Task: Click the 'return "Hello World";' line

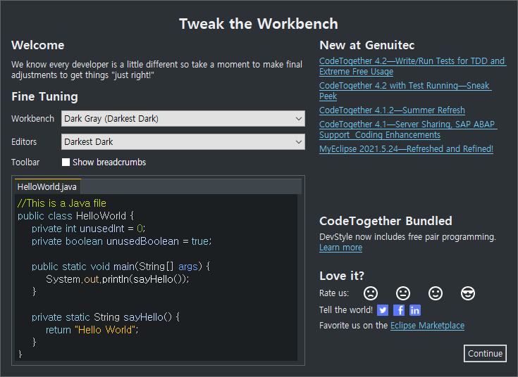Action: click(x=92, y=330)
